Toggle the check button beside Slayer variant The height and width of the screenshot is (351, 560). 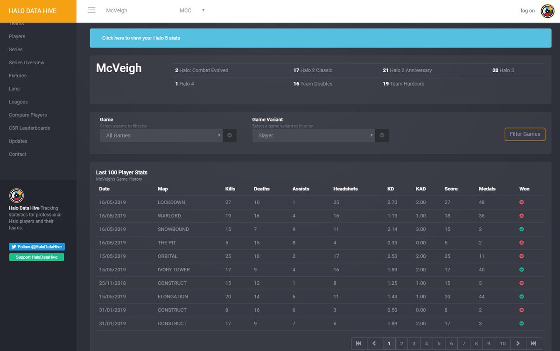pyautogui.click(x=382, y=135)
